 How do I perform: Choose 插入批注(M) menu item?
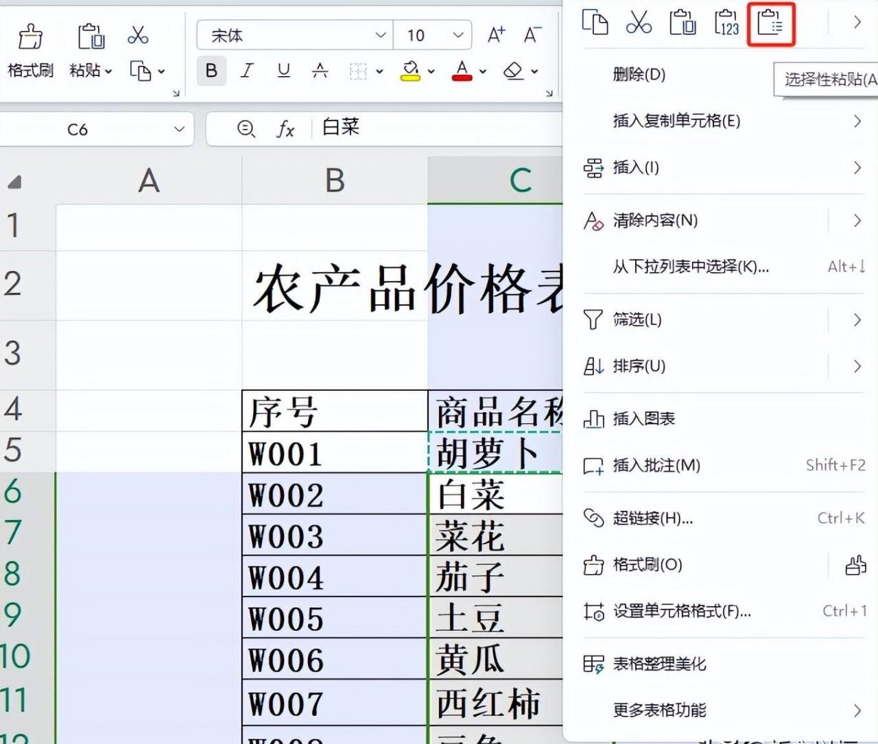[724, 466]
